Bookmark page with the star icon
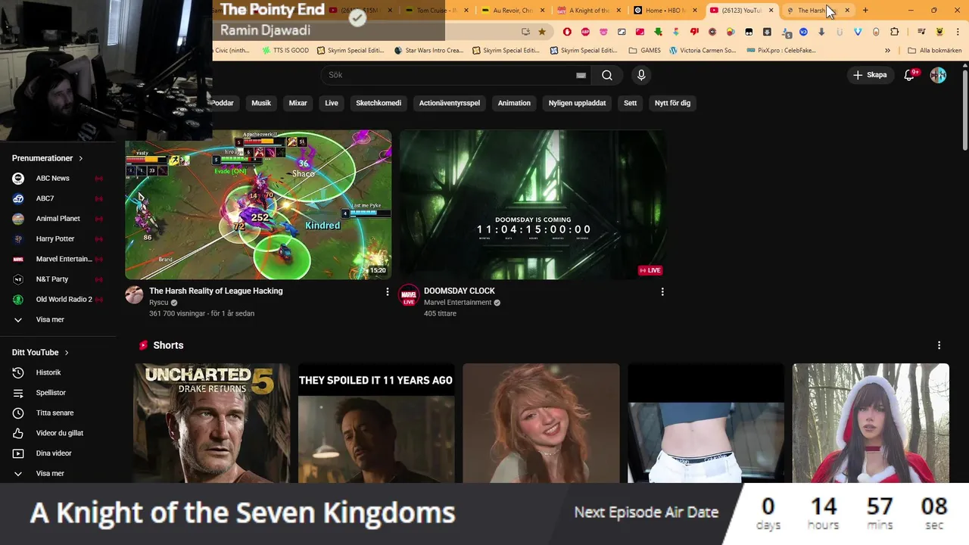This screenshot has width=969, height=545. [x=542, y=32]
